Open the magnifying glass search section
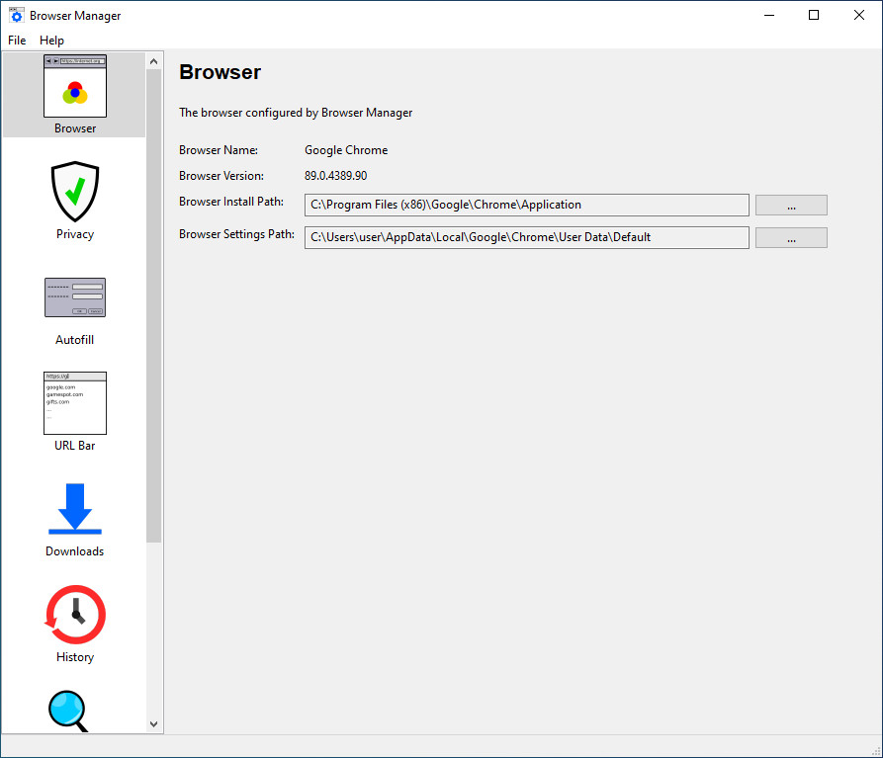Screen dimensions: 883x758 (68, 712)
